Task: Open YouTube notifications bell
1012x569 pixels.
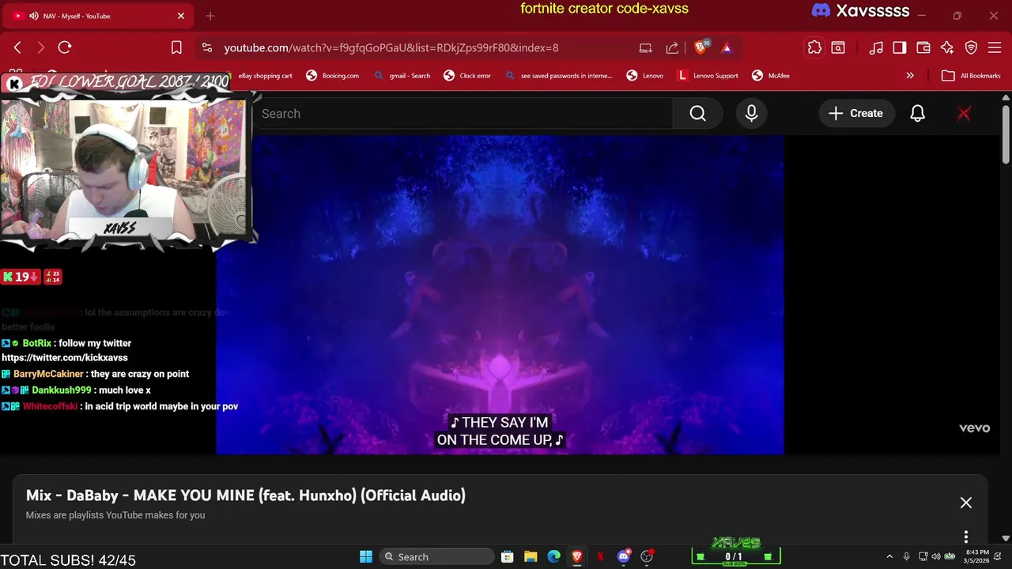Action: [917, 114]
